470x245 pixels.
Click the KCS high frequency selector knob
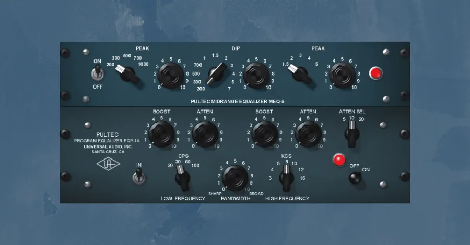286,178
